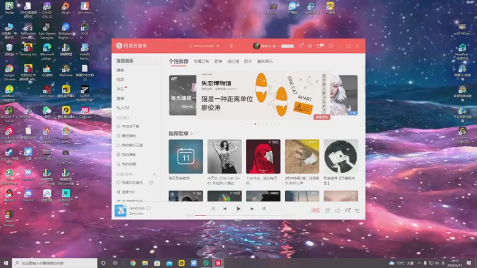Screen dimensions: 477x268
Task: Click the left banner 每天建模
Action: [x=182, y=95]
